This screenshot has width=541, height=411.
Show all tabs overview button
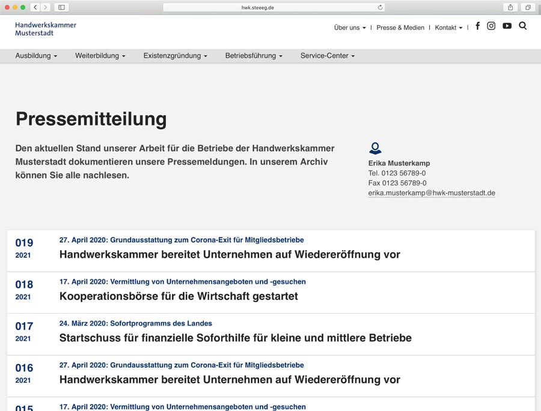tap(528, 7)
